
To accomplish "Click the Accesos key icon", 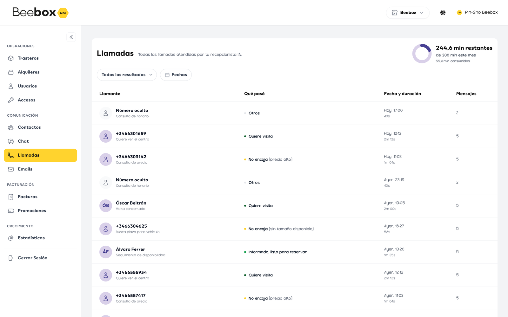I will click(x=11, y=100).
